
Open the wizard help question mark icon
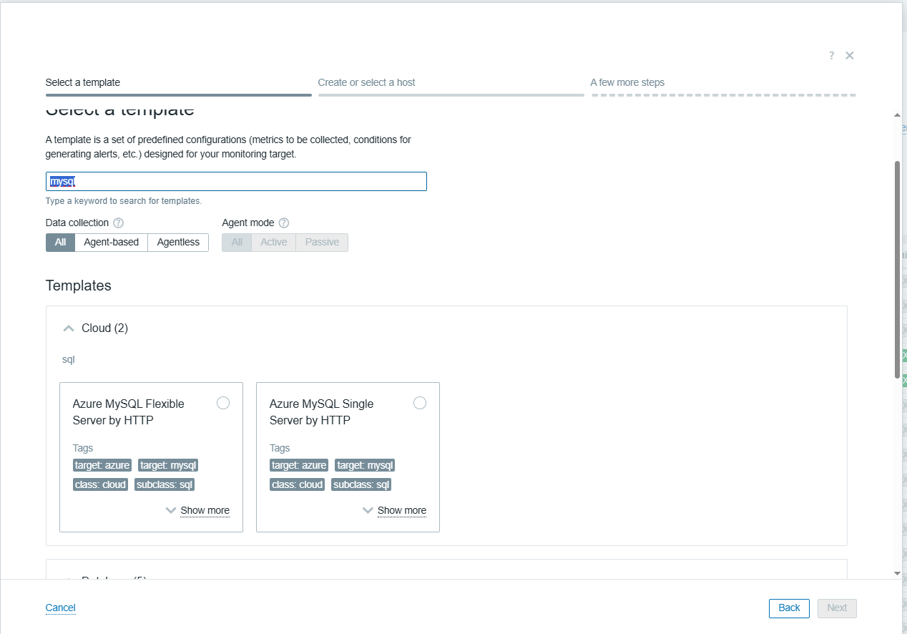831,56
